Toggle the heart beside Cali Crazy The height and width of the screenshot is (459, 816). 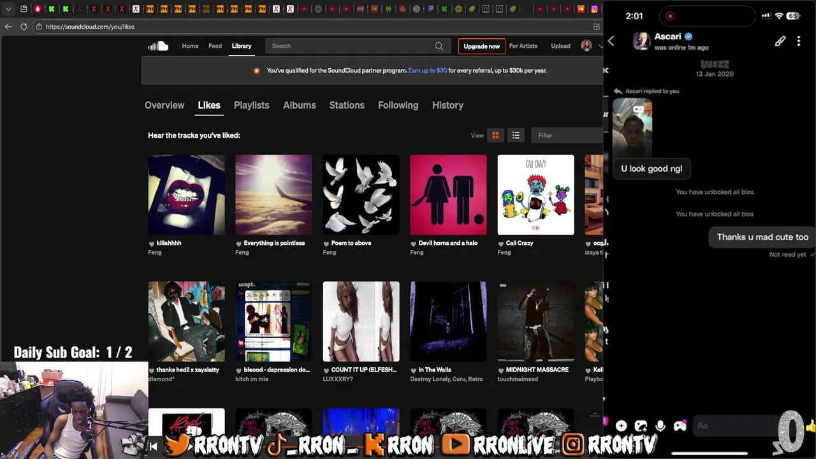pos(501,244)
